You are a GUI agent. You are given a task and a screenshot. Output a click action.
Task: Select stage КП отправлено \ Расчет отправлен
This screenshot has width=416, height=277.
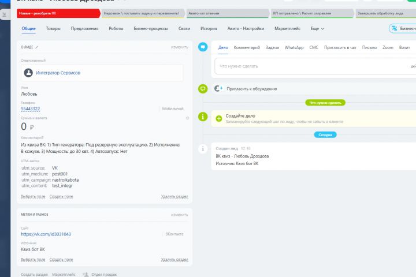[312, 13]
